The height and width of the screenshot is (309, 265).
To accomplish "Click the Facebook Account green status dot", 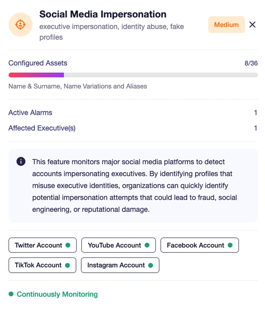I will pos(230,245).
